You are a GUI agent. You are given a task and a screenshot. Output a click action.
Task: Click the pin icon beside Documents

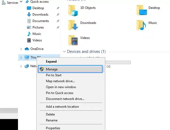click(58, 21)
